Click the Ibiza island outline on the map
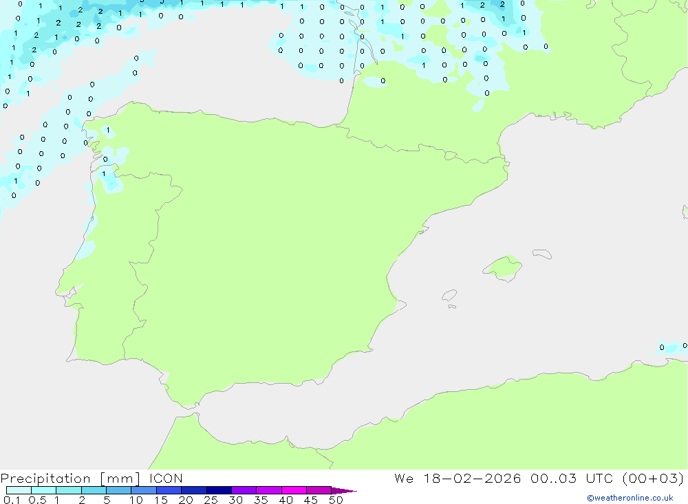Screen dimensions: 688x504 coord(449,295)
